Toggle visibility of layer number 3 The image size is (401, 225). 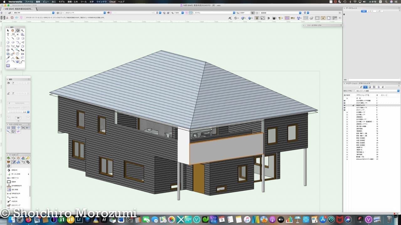point(345,103)
